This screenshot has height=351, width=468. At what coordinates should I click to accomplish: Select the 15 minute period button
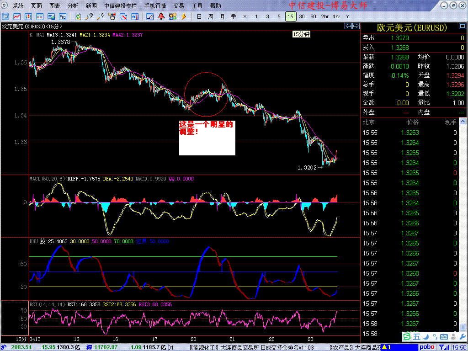coord(291,16)
